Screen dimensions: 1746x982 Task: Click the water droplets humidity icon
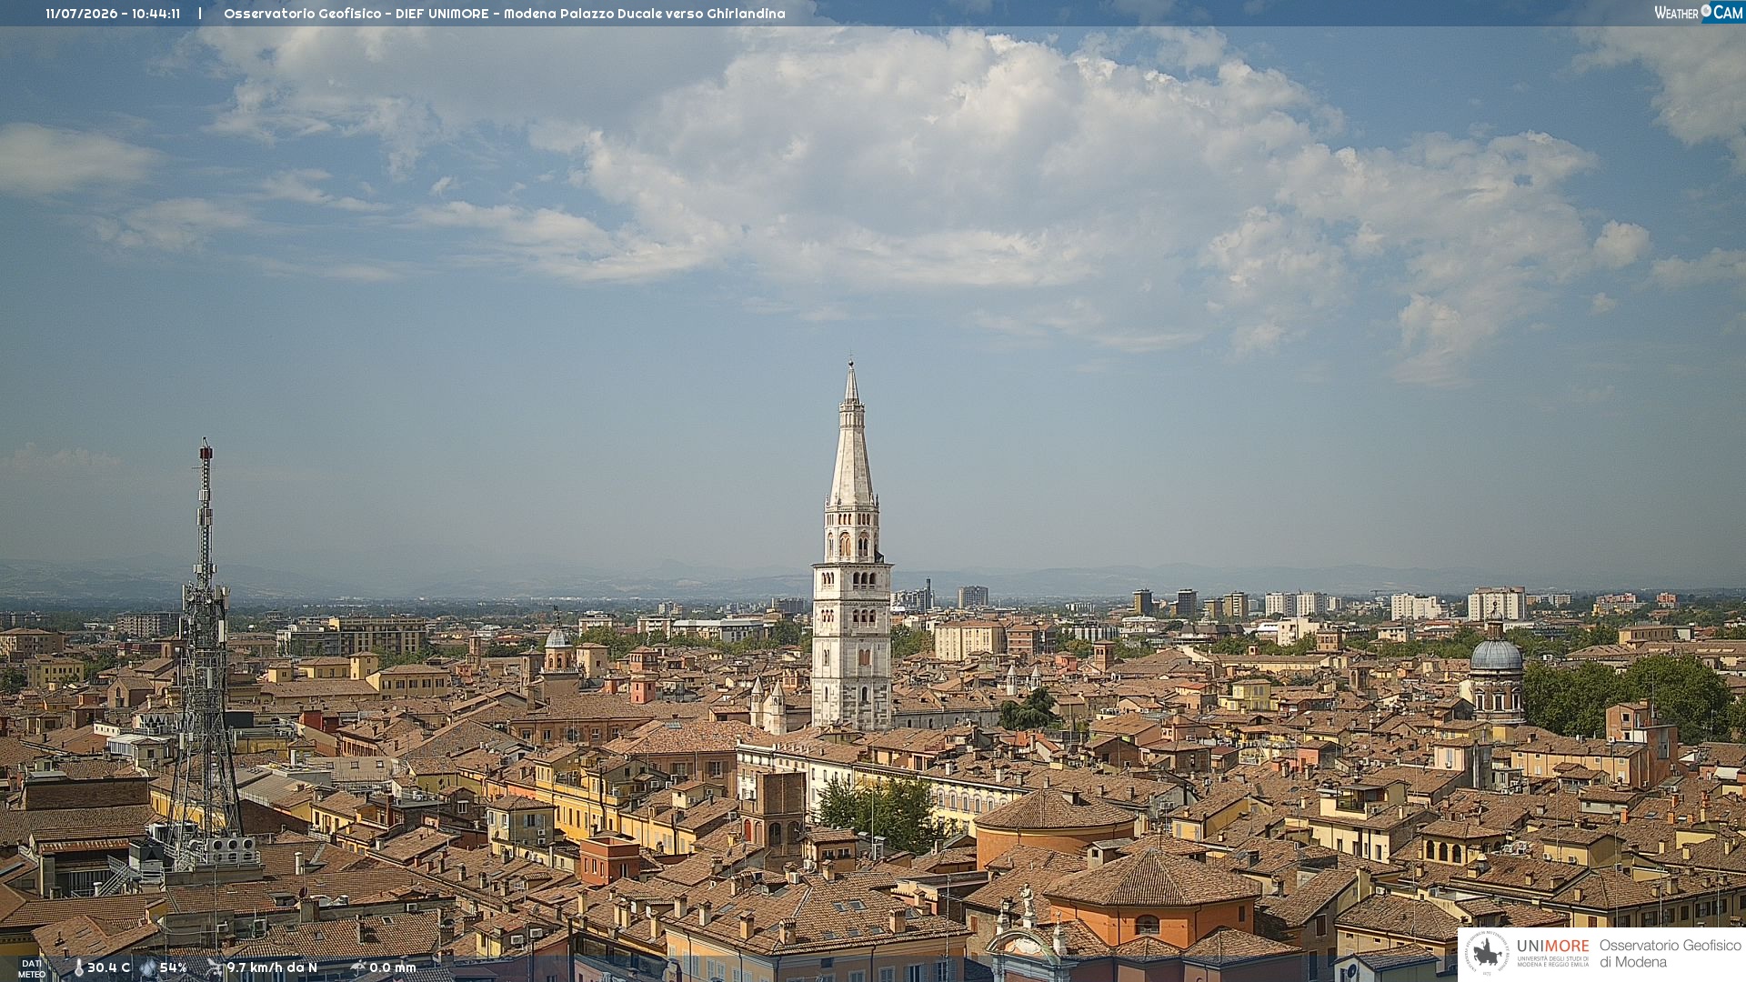tap(147, 968)
